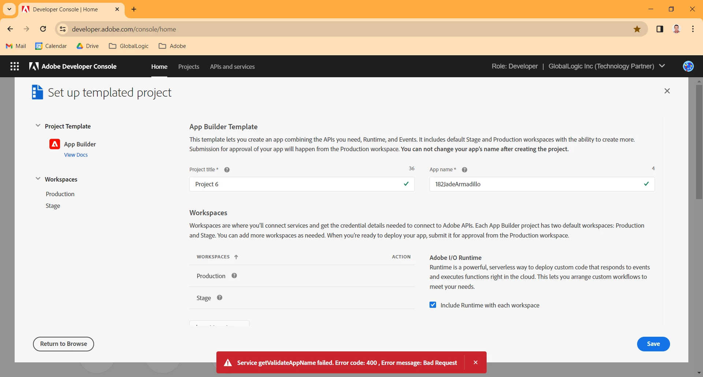
Task: Open the View Docs link
Action: (x=76, y=155)
